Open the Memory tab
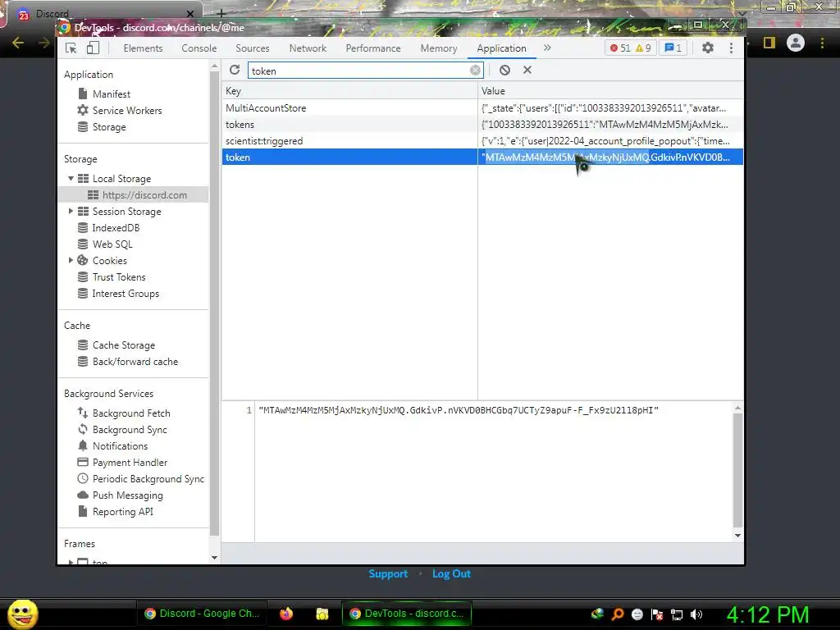The width and height of the screenshot is (840, 630). click(439, 48)
